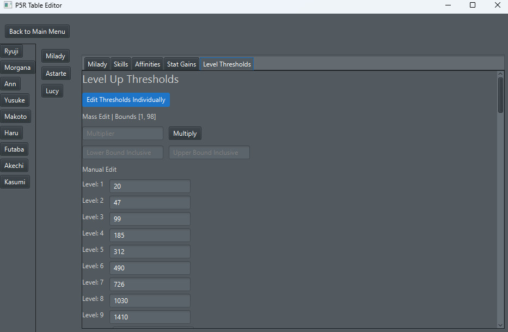
Task: Toggle Edit Thresholds Individually button
Action: point(126,100)
